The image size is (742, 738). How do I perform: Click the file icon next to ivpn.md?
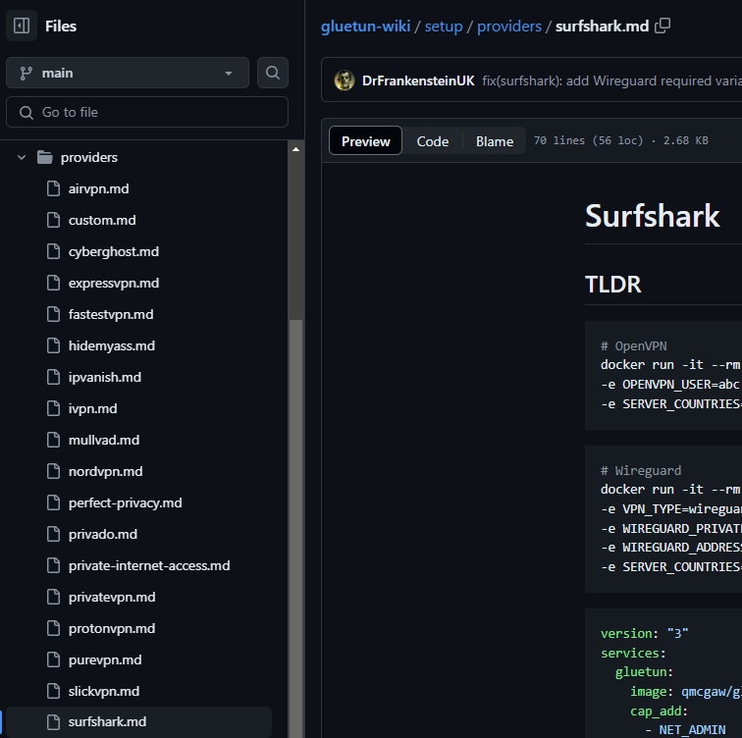pyautogui.click(x=53, y=408)
